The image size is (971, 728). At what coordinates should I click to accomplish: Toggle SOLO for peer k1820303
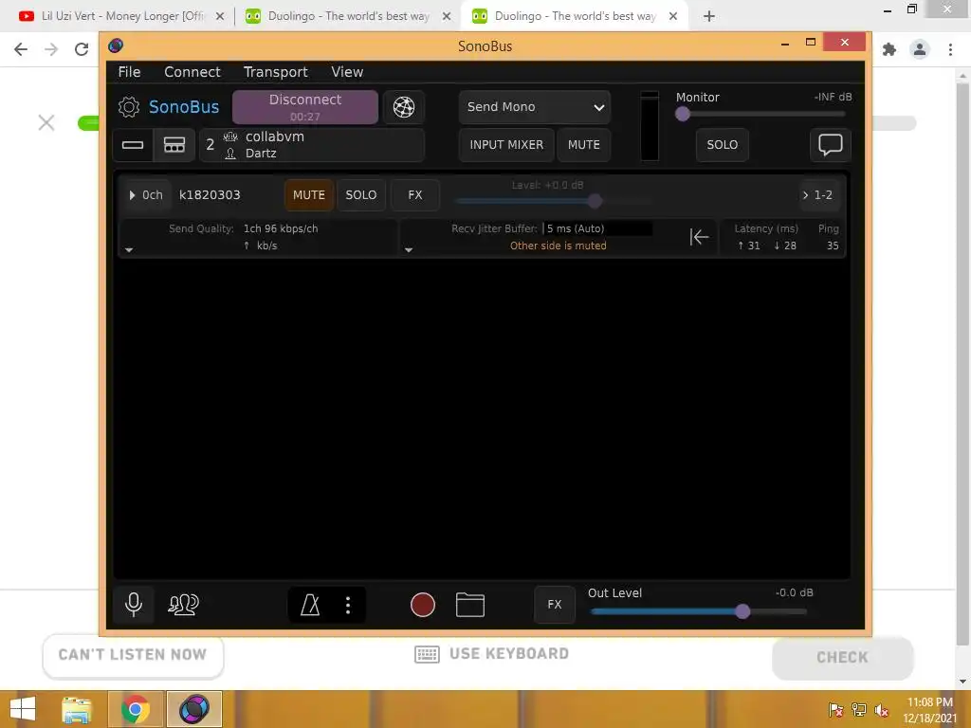(x=361, y=195)
